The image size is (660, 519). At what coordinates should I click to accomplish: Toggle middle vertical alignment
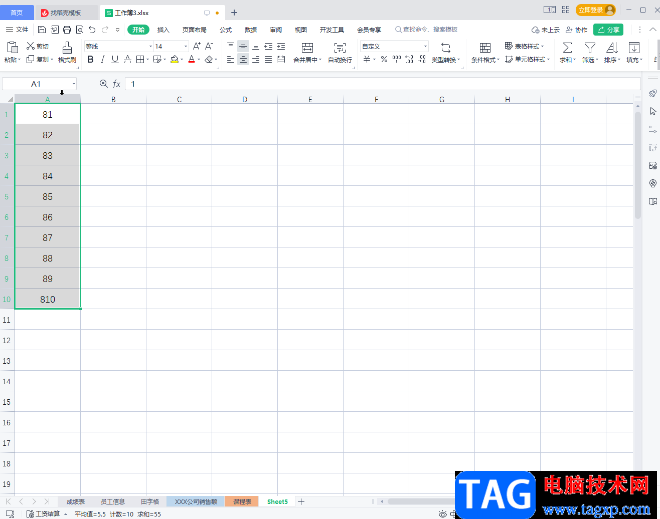(243, 46)
